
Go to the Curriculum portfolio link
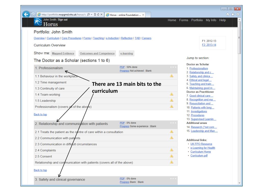coord(53,38)
